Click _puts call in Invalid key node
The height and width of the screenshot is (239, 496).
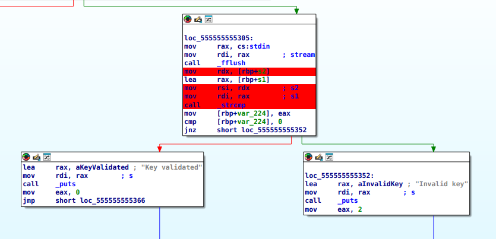347,200
